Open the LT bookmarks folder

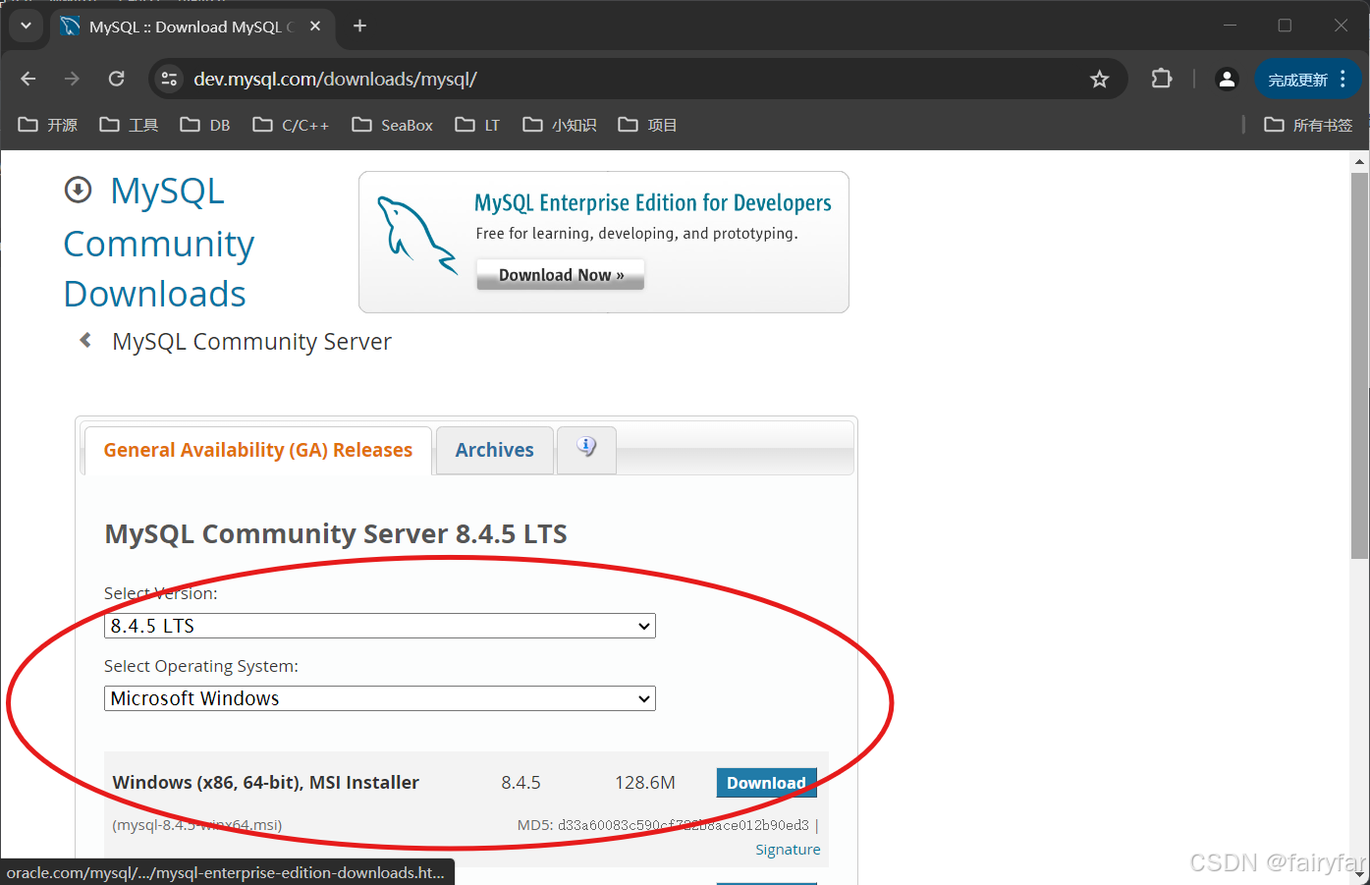point(478,125)
